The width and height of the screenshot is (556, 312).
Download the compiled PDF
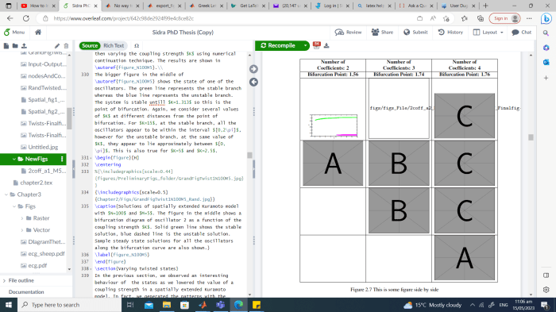pos(326,45)
